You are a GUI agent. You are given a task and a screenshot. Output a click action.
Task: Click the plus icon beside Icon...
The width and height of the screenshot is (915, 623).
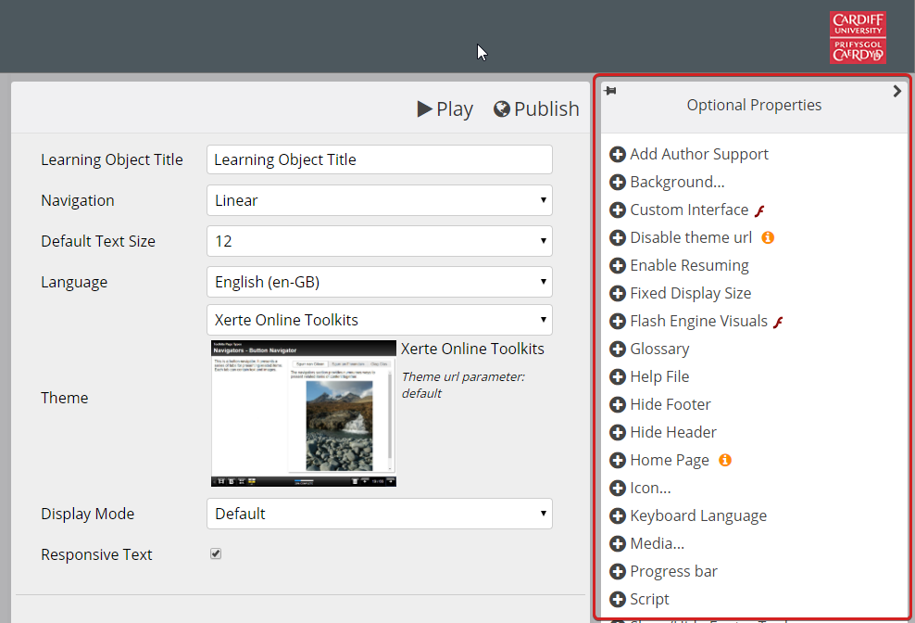[x=618, y=488]
